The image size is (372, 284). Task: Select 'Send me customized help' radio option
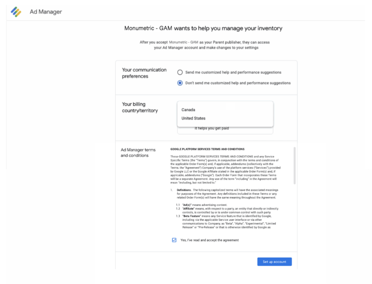(x=180, y=72)
